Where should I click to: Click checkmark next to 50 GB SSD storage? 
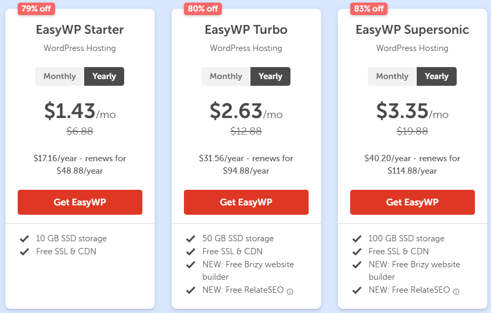point(190,239)
